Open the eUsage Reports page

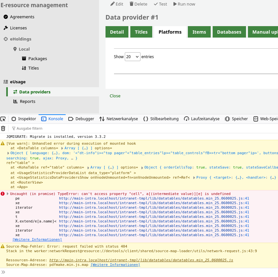click(x=27, y=101)
